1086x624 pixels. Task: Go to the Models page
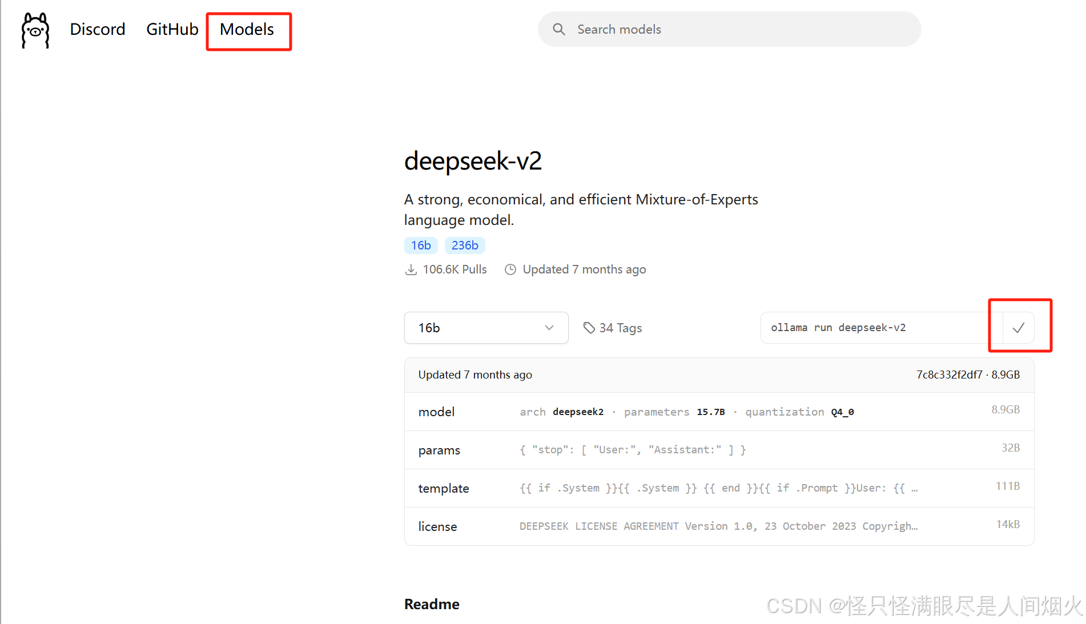click(247, 29)
